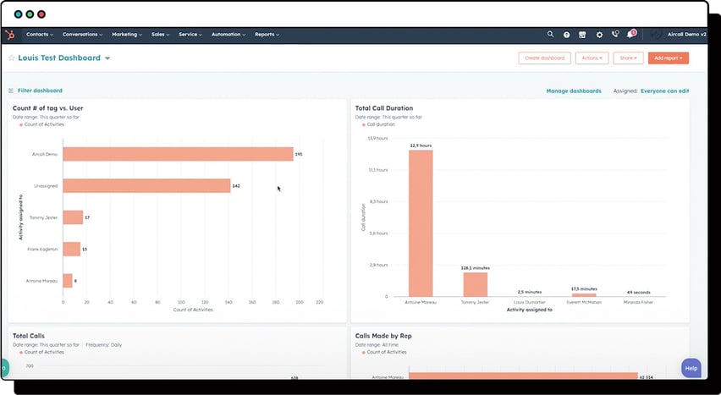Click the green macOS window button
The width and height of the screenshot is (721, 395).
[30, 14]
